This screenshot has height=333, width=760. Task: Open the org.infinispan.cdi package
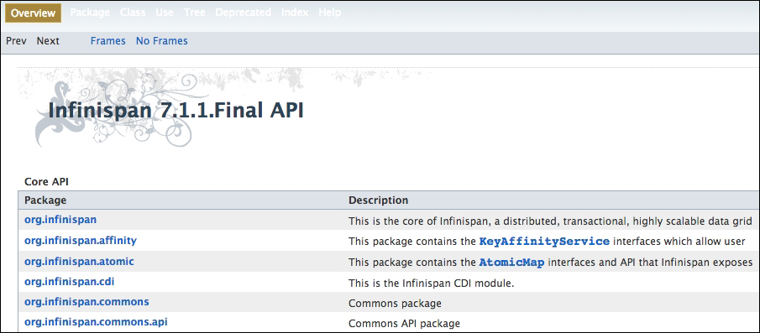click(x=70, y=282)
